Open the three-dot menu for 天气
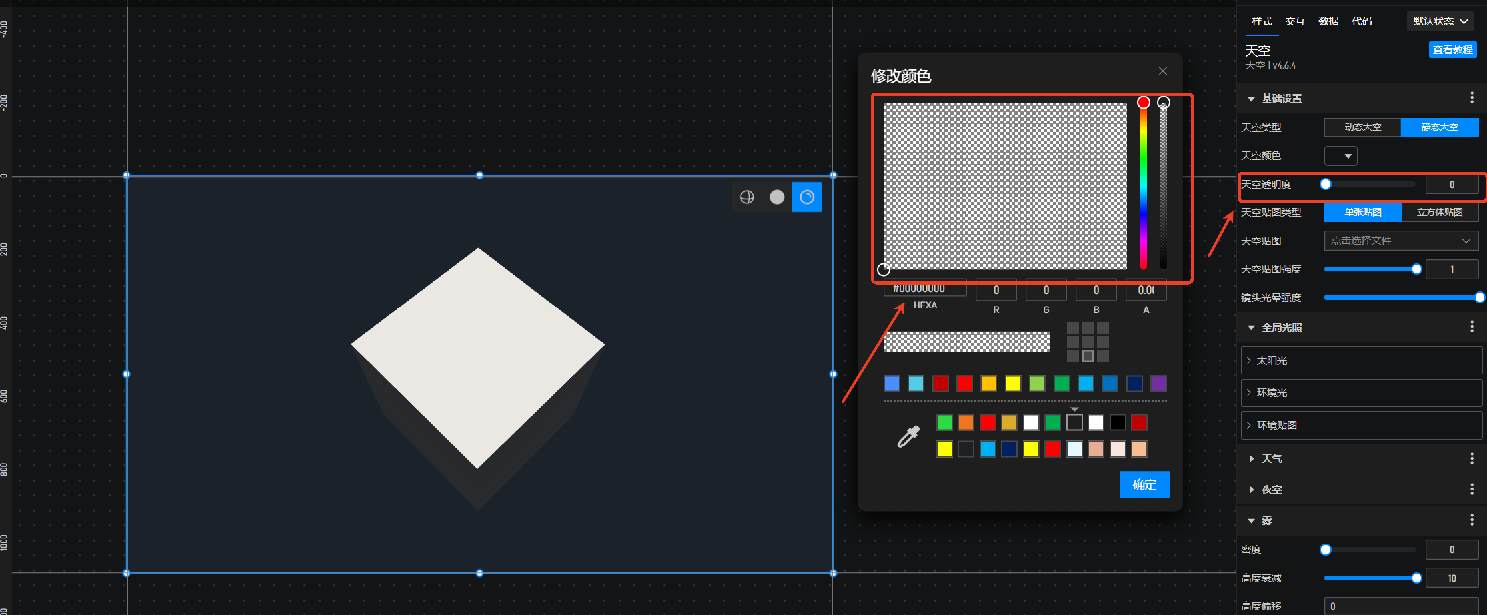Screen dimensions: 1487x615 pyautogui.click(x=1472, y=458)
